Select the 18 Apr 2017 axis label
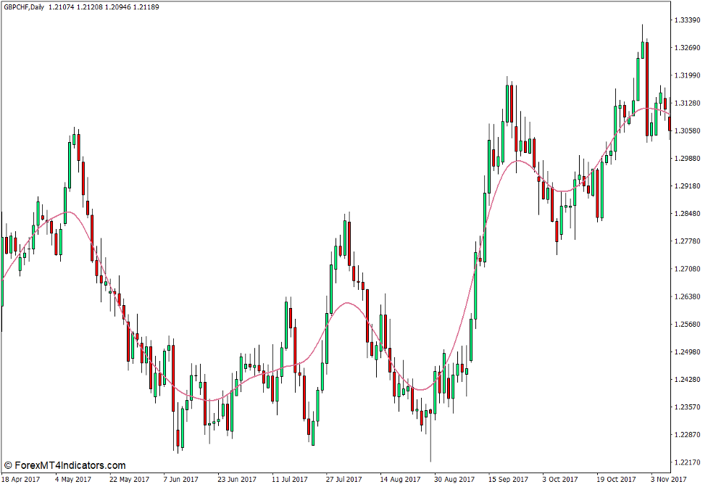This screenshot has width=708, height=487. tap(22, 479)
